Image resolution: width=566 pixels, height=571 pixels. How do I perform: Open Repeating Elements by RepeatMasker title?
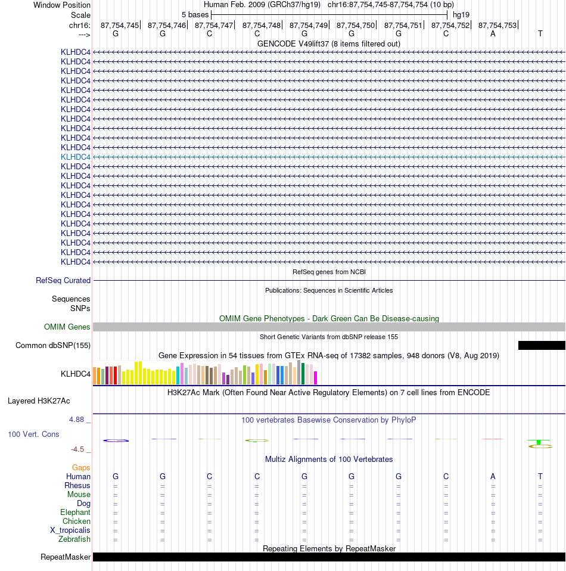pyautogui.click(x=329, y=549)
